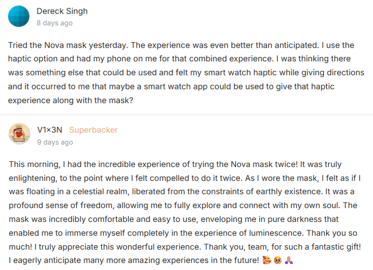This screenshot has width=373, height=270.
Task: Open Dereck Singh's profile name link
Action: pyautogui.click(x=62, y=11)
